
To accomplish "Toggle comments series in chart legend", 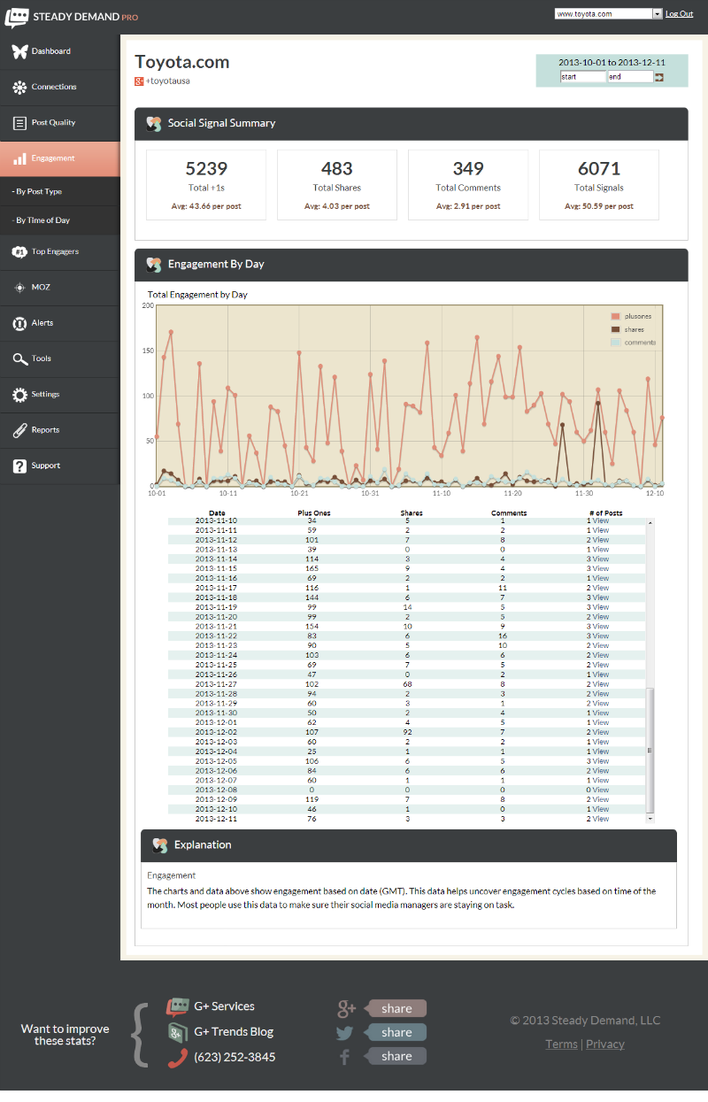I will [x=640, y=343].
